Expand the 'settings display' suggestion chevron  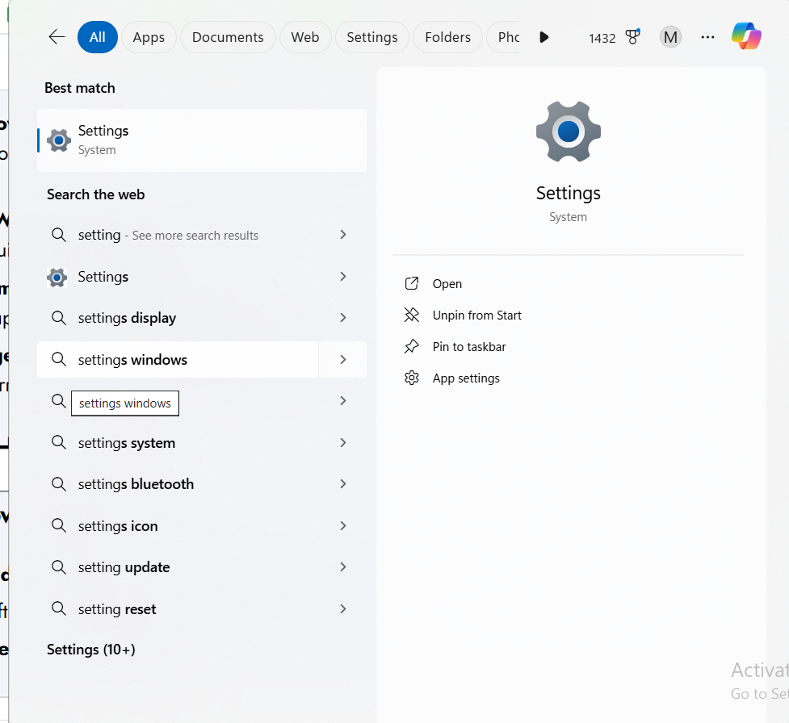343,318
